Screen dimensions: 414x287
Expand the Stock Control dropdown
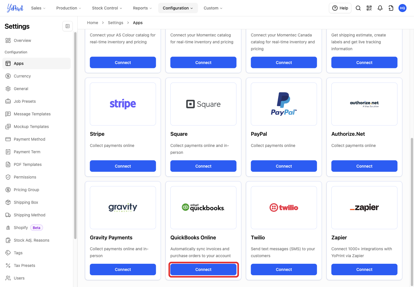point(107,8)
